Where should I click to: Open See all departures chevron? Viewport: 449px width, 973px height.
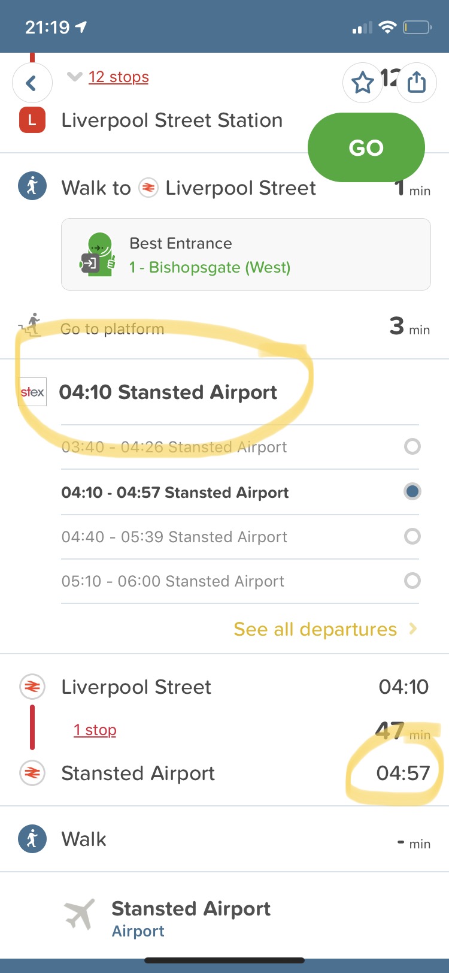point(412,628)
